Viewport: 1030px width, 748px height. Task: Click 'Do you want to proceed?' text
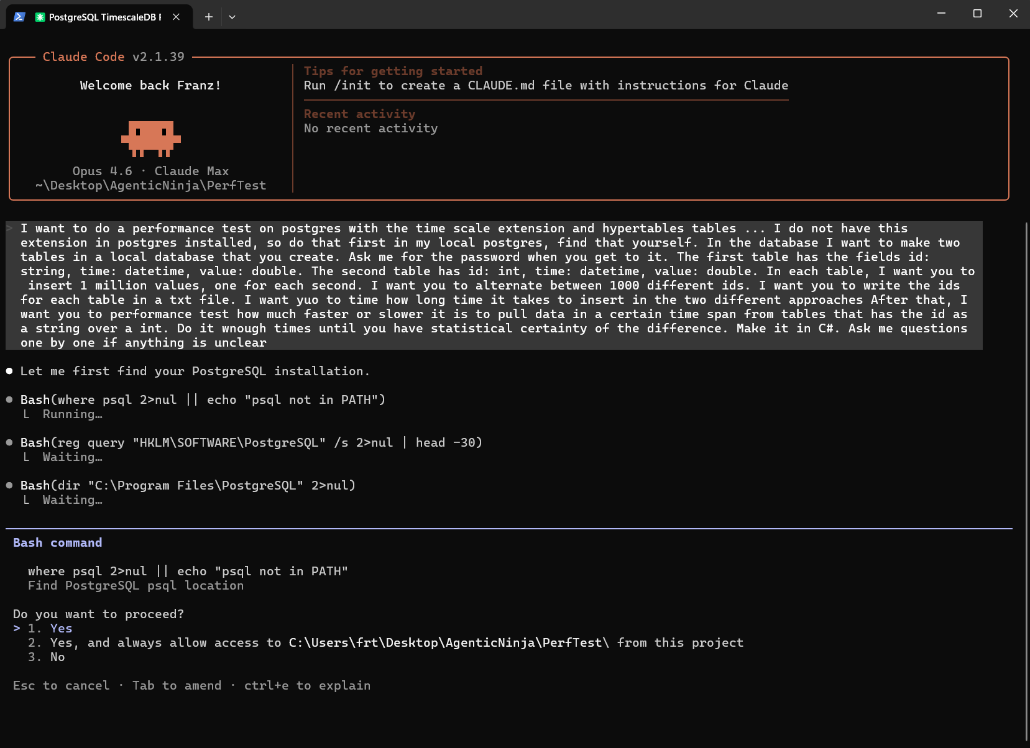(x=99, y=614)
